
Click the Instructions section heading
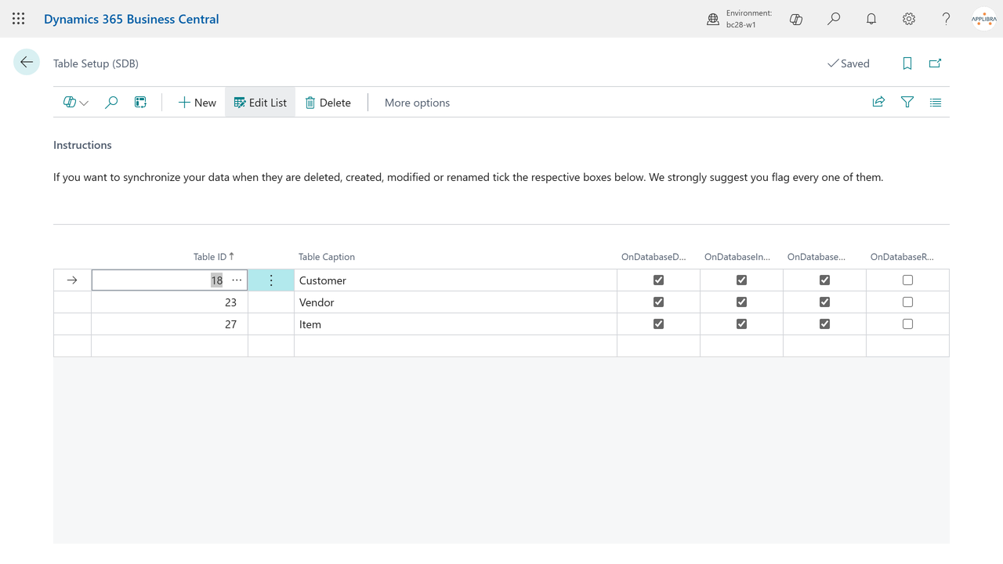coord(82,145)
